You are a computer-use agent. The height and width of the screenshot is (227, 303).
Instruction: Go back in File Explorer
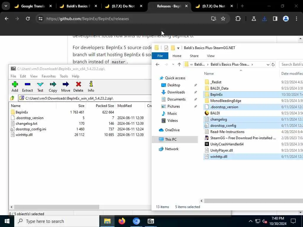(157, 64)
